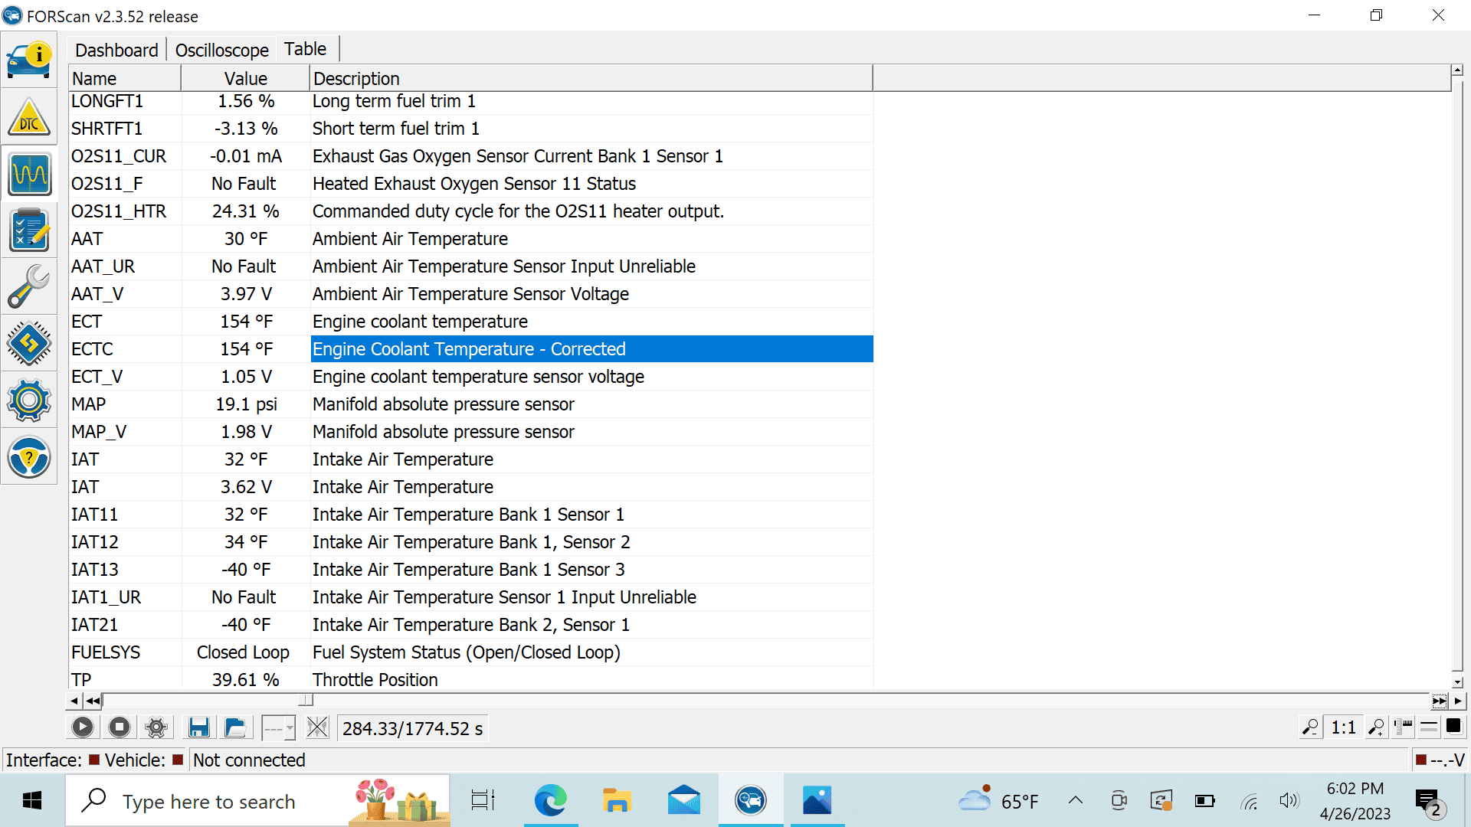Select the LONGFT1 row
Image resolution: width=1471 pixels, height=827 pixels.
click(470, 101)
